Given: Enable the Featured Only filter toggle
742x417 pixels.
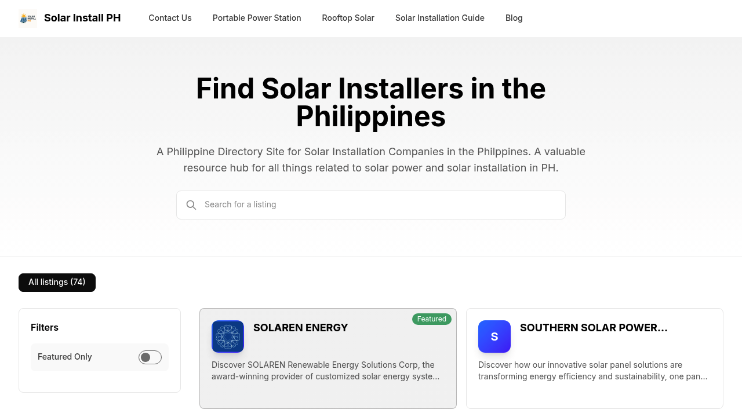Looking at the screenshot, I should [x=149, y=357].
